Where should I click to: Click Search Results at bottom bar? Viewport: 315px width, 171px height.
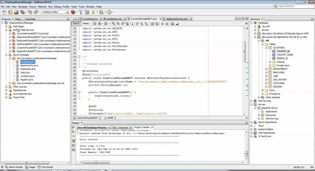tap(14, 167)
